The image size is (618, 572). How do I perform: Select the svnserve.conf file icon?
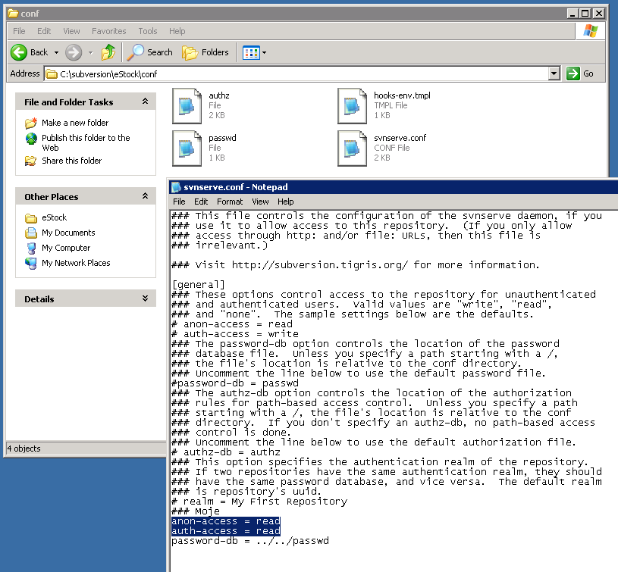pos(352,147)
